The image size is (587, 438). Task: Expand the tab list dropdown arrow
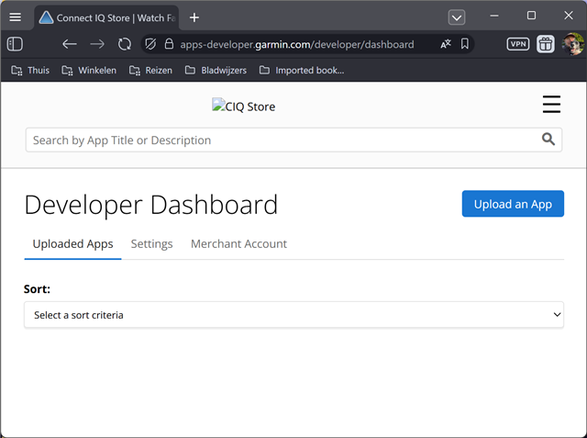(456, 17)
